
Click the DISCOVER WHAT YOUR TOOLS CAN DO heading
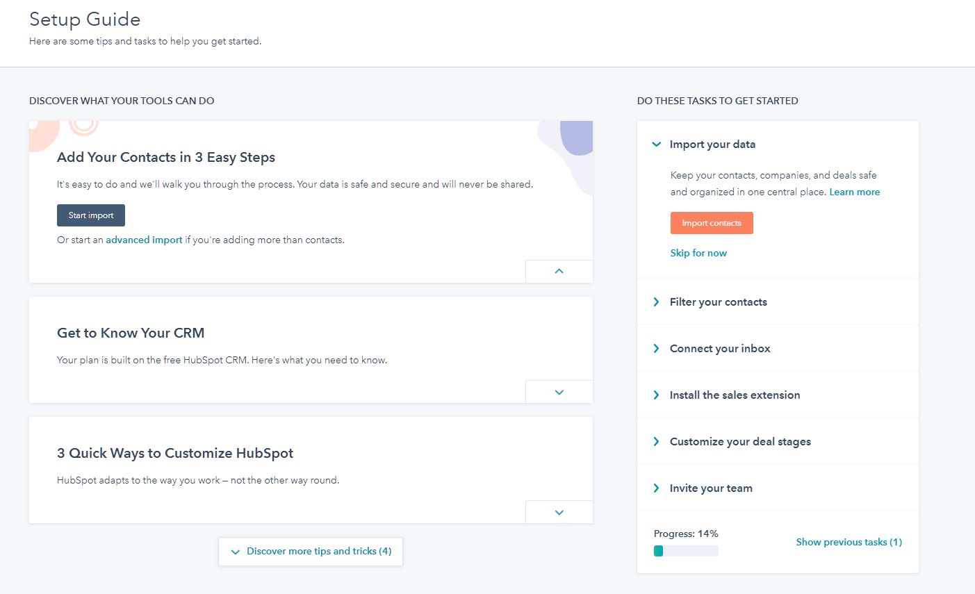click(x=122, y=101)
